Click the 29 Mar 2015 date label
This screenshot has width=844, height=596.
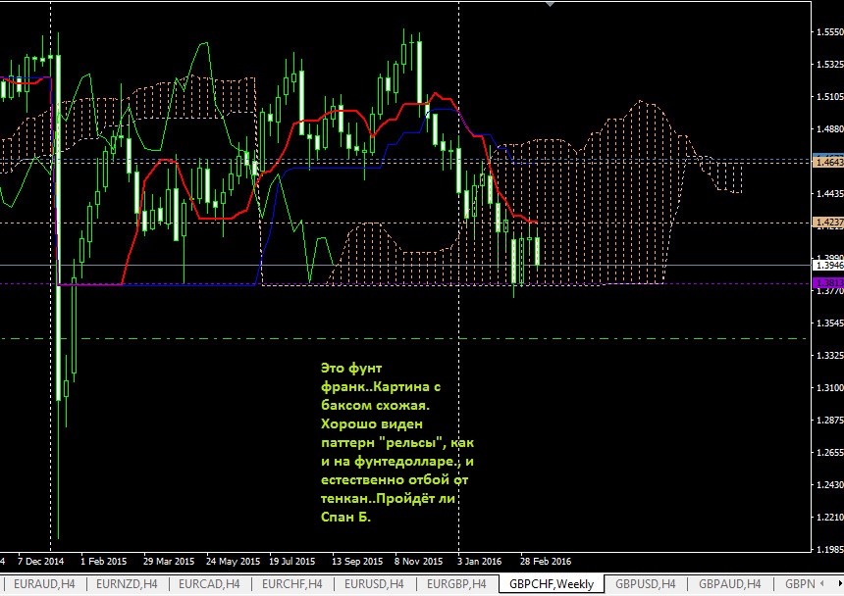point(169,561)
